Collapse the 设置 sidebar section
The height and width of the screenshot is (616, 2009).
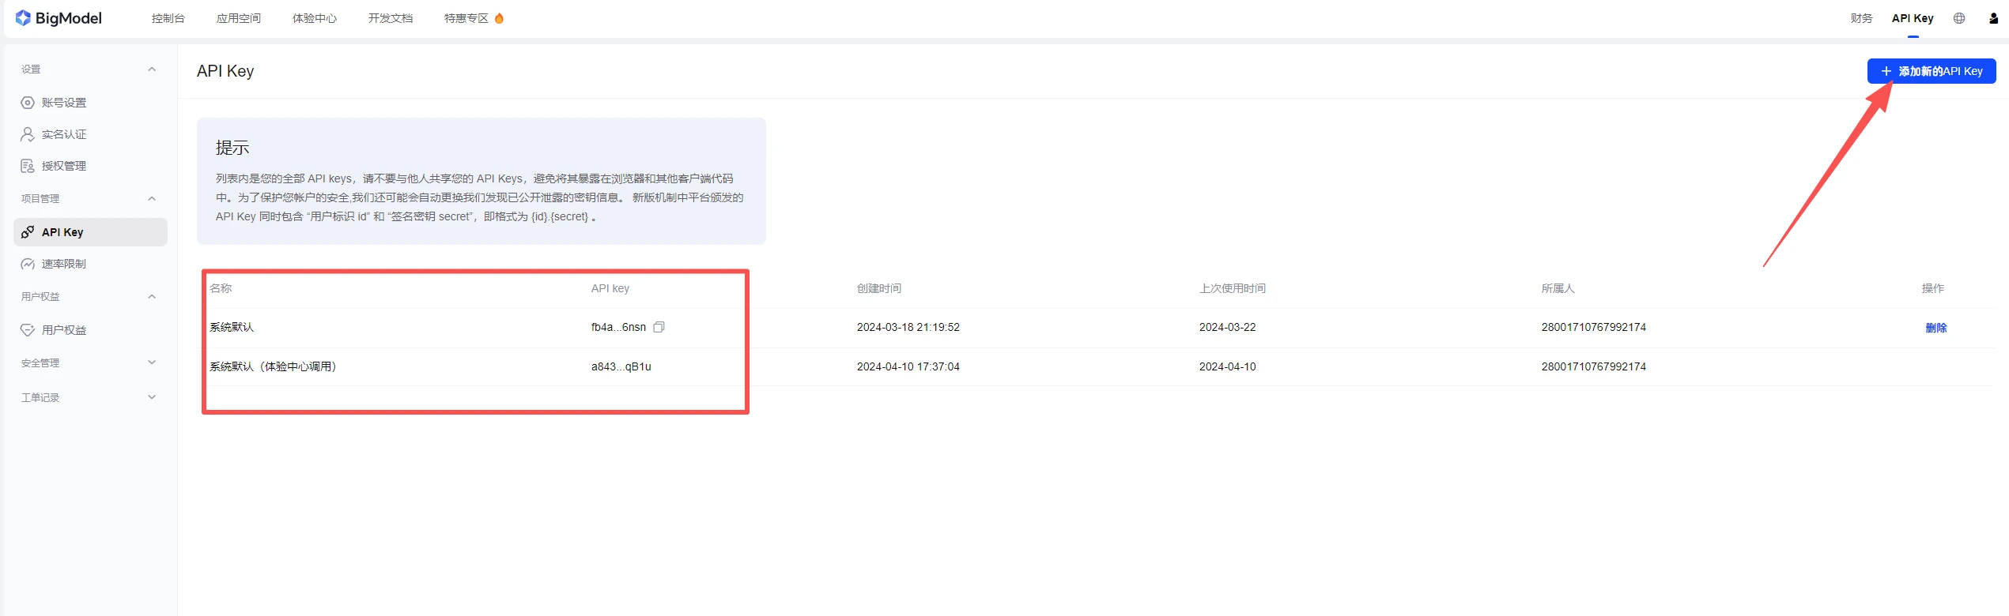tap(152, 69)
